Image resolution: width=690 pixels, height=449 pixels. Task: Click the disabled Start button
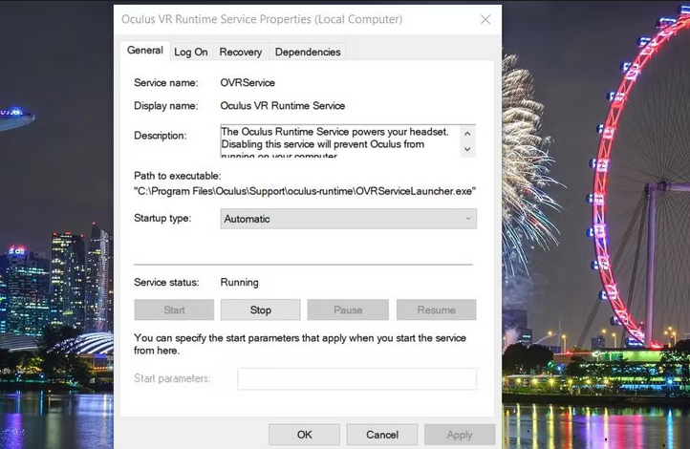(x=174, y=310)
